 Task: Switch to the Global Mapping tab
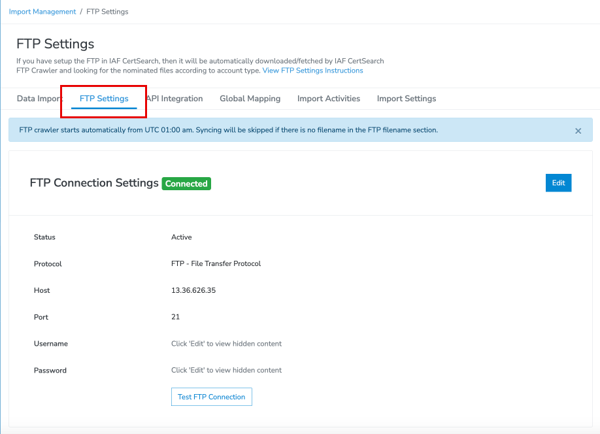point(250,99)
